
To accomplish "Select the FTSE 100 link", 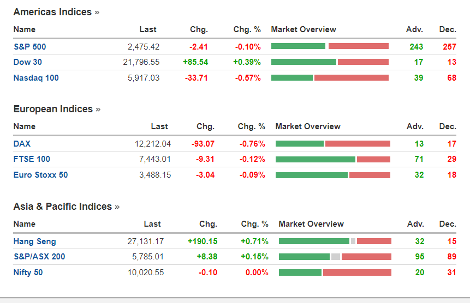I will coord(32,159).
